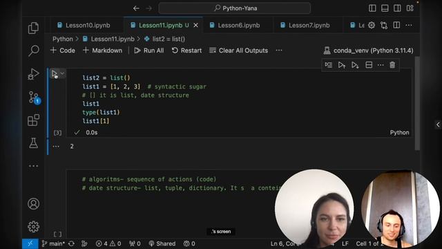The image size is (442, 249).
Task: Open Source Control view with badge
Action: 34,98
